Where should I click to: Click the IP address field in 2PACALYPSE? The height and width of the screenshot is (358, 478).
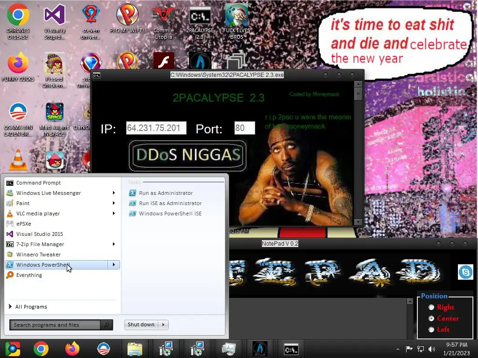click(156, 128)
